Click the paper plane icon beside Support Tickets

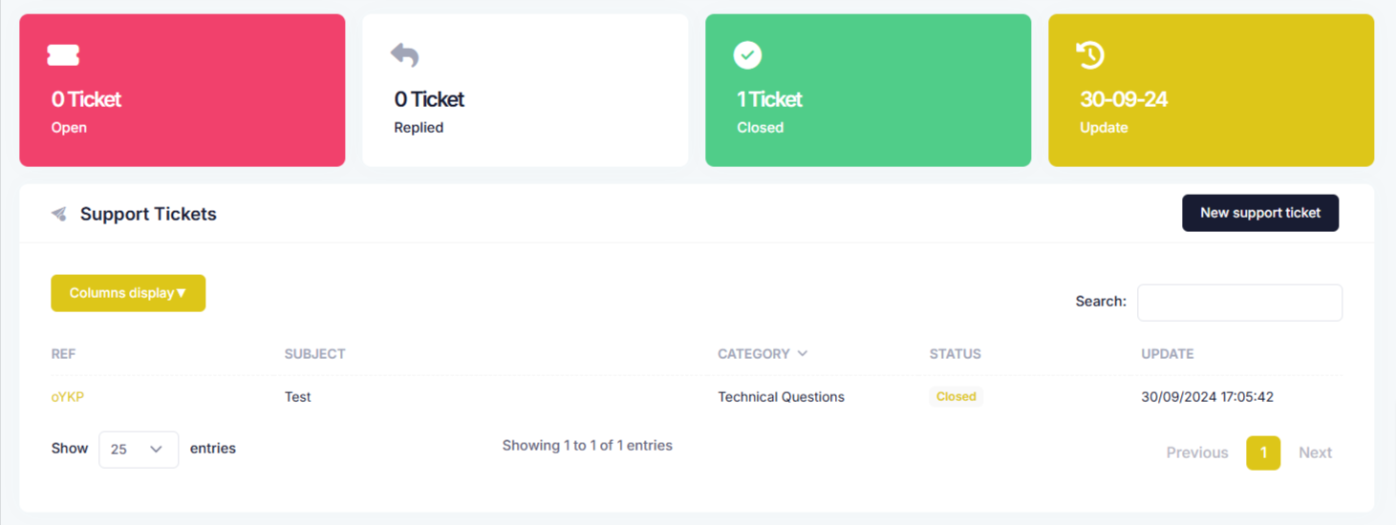pyautogui.click(x=59, y=214)
